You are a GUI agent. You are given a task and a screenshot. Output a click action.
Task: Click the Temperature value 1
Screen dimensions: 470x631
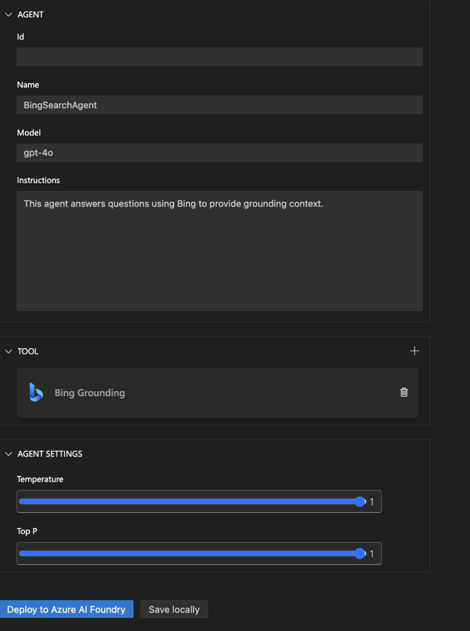pyautogui.click(x=372, y=502)
